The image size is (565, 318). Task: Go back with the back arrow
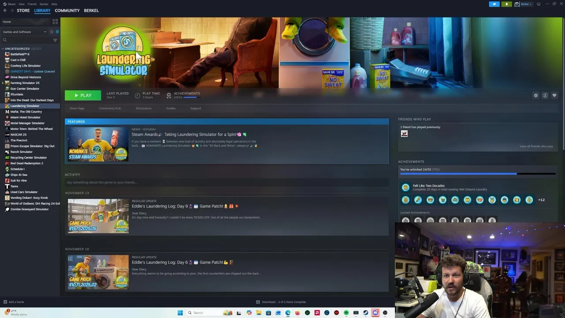point(5,11)
